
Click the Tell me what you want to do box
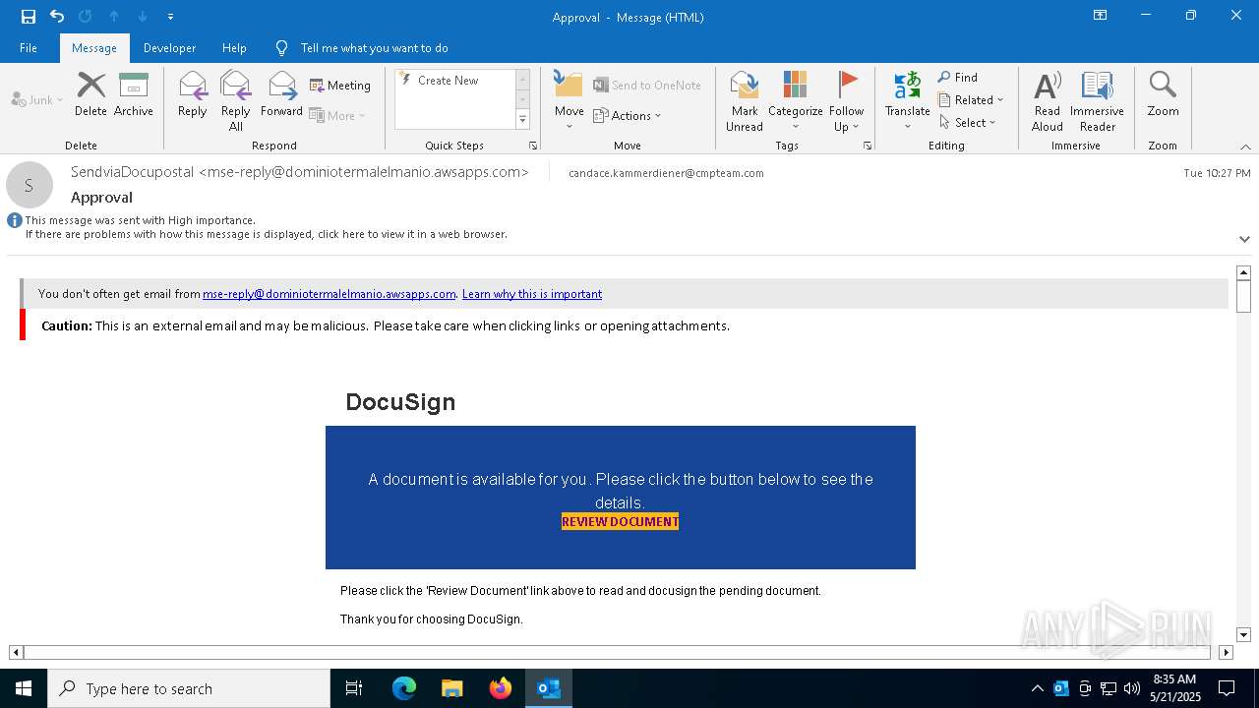tap(374, 48)
